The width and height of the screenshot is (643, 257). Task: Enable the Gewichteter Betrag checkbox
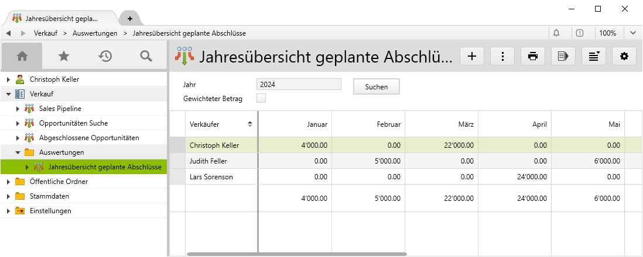pyautogui.click(x=261, y=98)
